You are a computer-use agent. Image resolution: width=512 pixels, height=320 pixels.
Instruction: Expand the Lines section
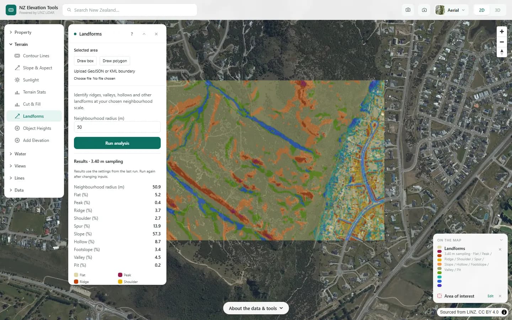(x=34, y=178)
